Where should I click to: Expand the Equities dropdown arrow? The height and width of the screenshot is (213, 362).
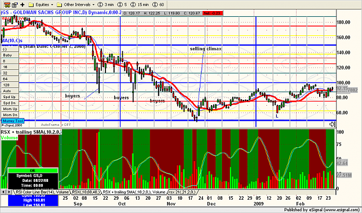click(52, 5)
